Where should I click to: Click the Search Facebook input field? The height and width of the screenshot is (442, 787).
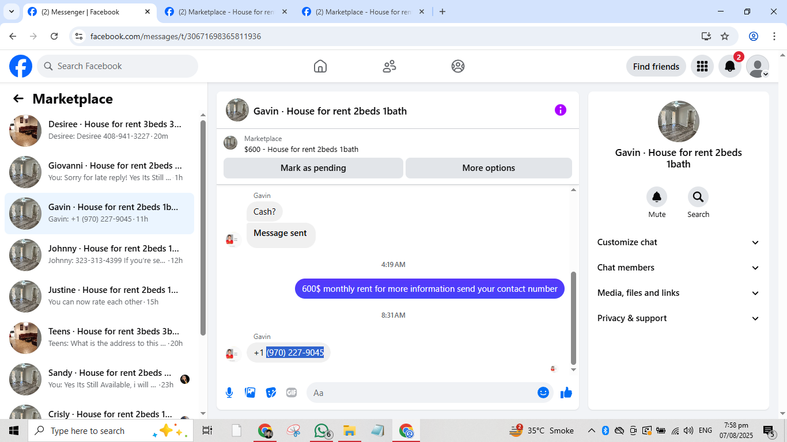click(118, 66)
